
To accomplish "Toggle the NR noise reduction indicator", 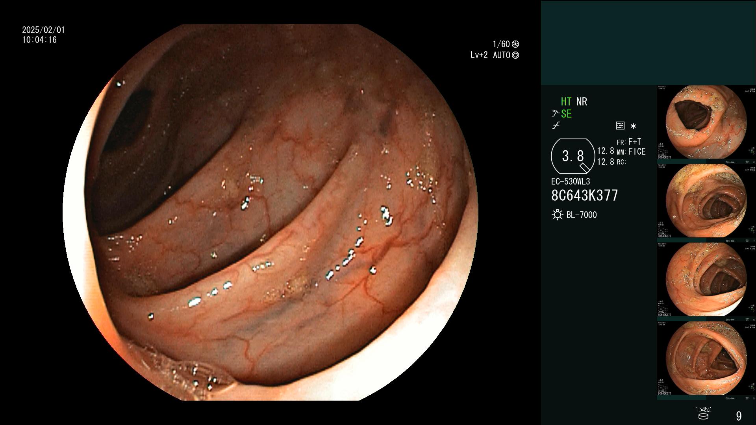I will pos(582,102).
